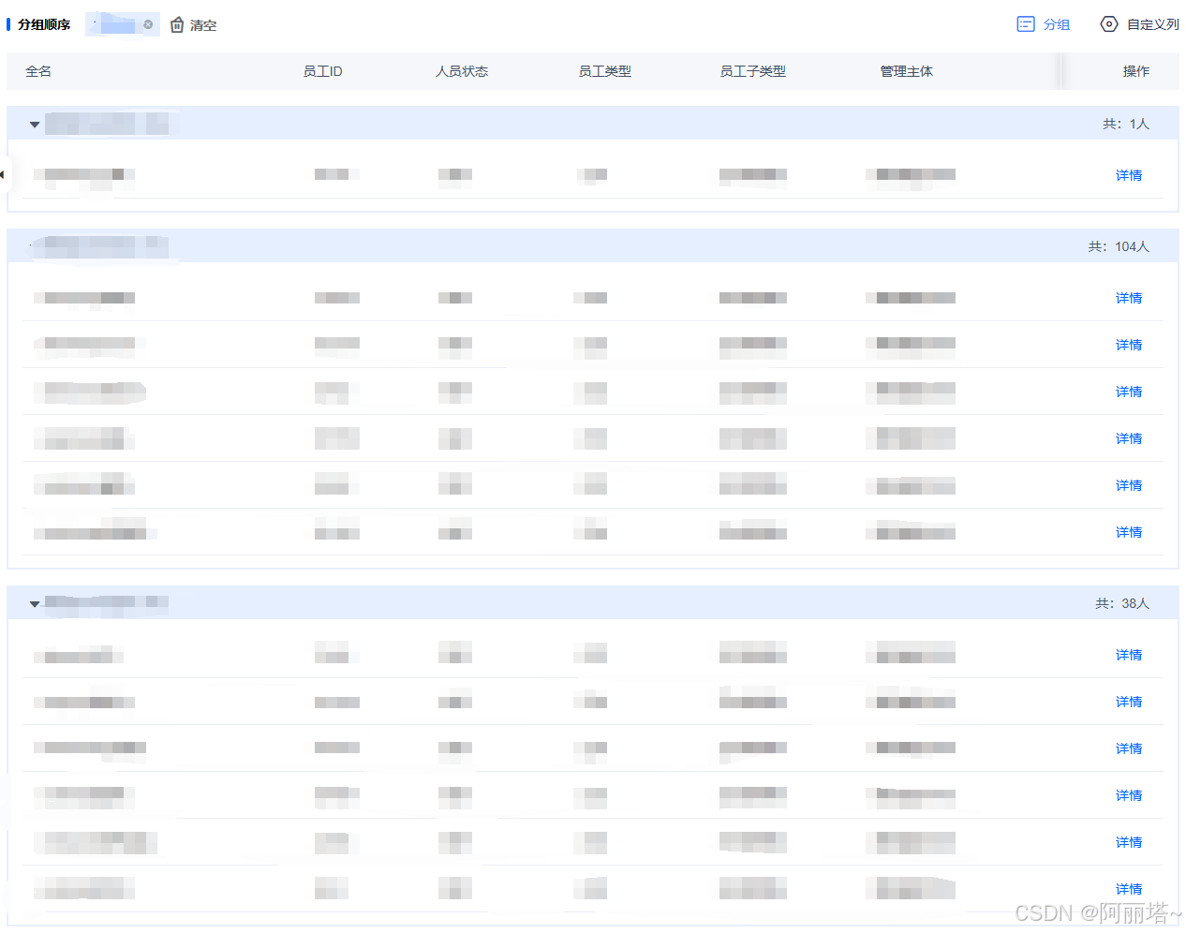Collapse the first group with 共:1人
The image size is (1186, 933).
point(35,124)
